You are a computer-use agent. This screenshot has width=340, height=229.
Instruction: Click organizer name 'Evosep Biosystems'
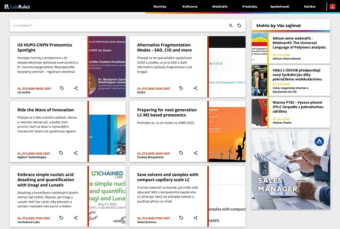coord(150,157)
